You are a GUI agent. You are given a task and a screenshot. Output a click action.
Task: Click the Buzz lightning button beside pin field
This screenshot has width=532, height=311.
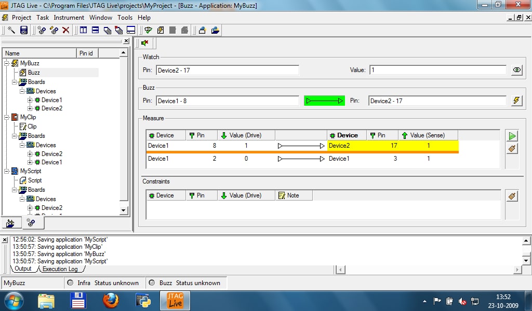(517, 101)
